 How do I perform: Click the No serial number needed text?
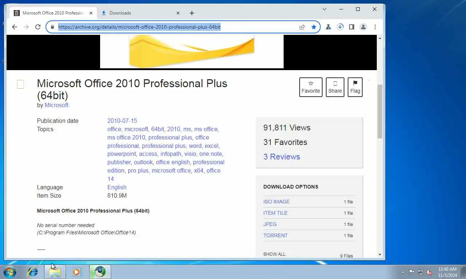coord(66,225)
